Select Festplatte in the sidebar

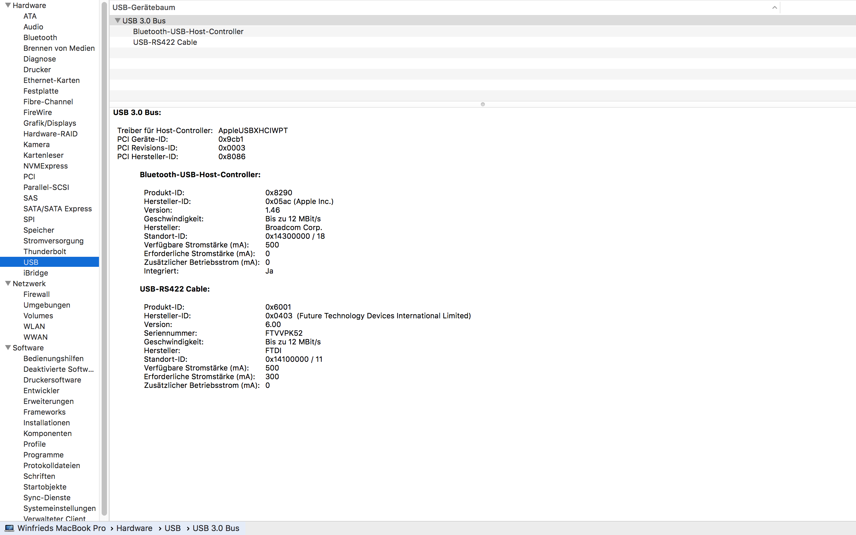(x=41, y=91)
